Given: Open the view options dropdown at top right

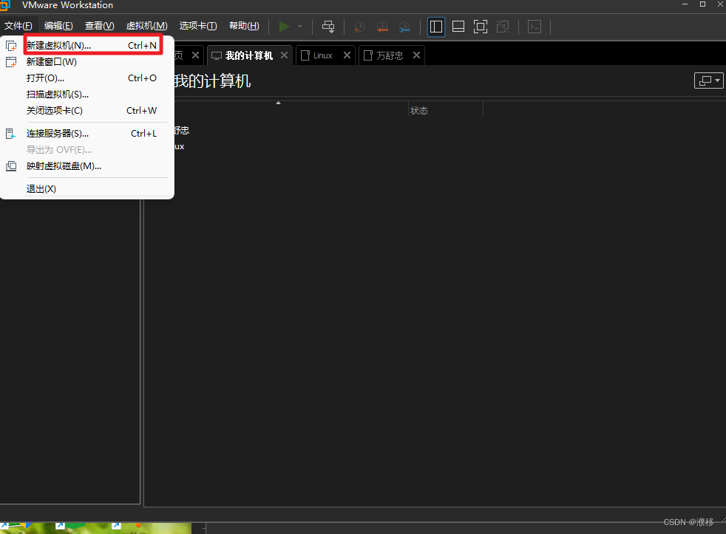Looking at the screenshot, I should (x=709, y=81).
